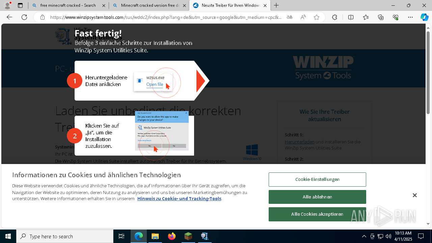Click the WinZip System Tools logo
The width and height of the screenshot is (432, 243).
(x=323, y=68)
